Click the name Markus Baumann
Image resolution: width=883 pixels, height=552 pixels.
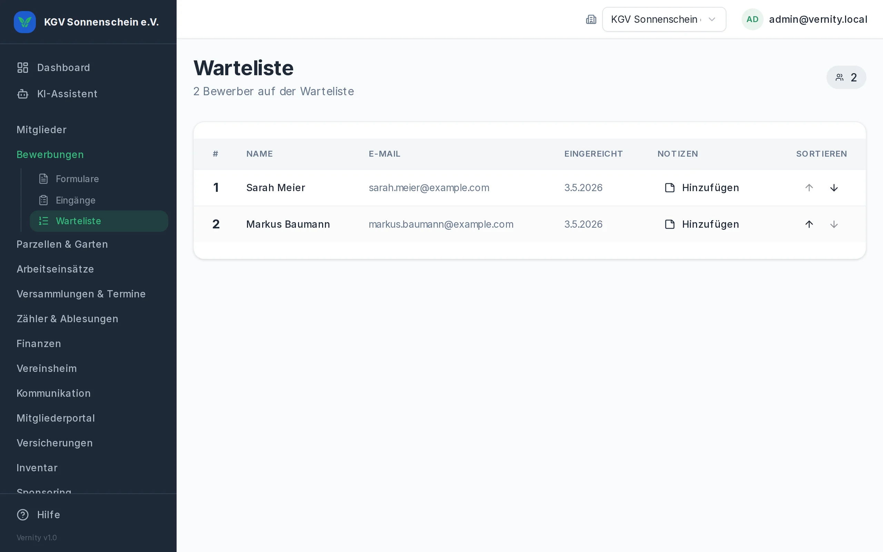point(288,224)
